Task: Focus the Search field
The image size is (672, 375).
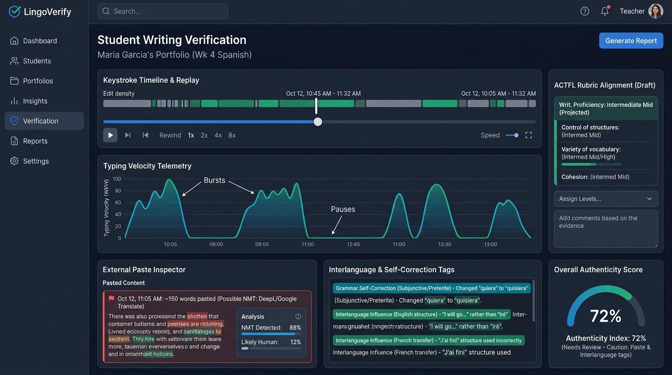Action: pos(163,11)
